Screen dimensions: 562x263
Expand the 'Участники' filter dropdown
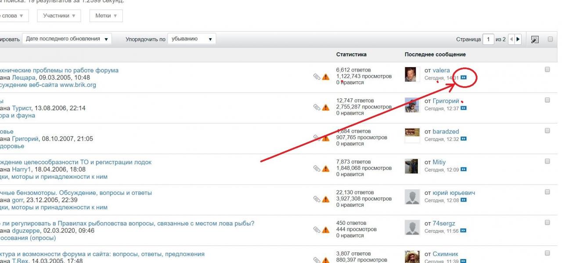(59, 16)
